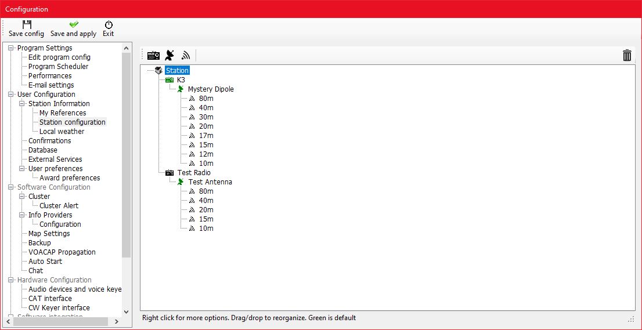Collapse the Cluster tree node

(x=21, y=196)
